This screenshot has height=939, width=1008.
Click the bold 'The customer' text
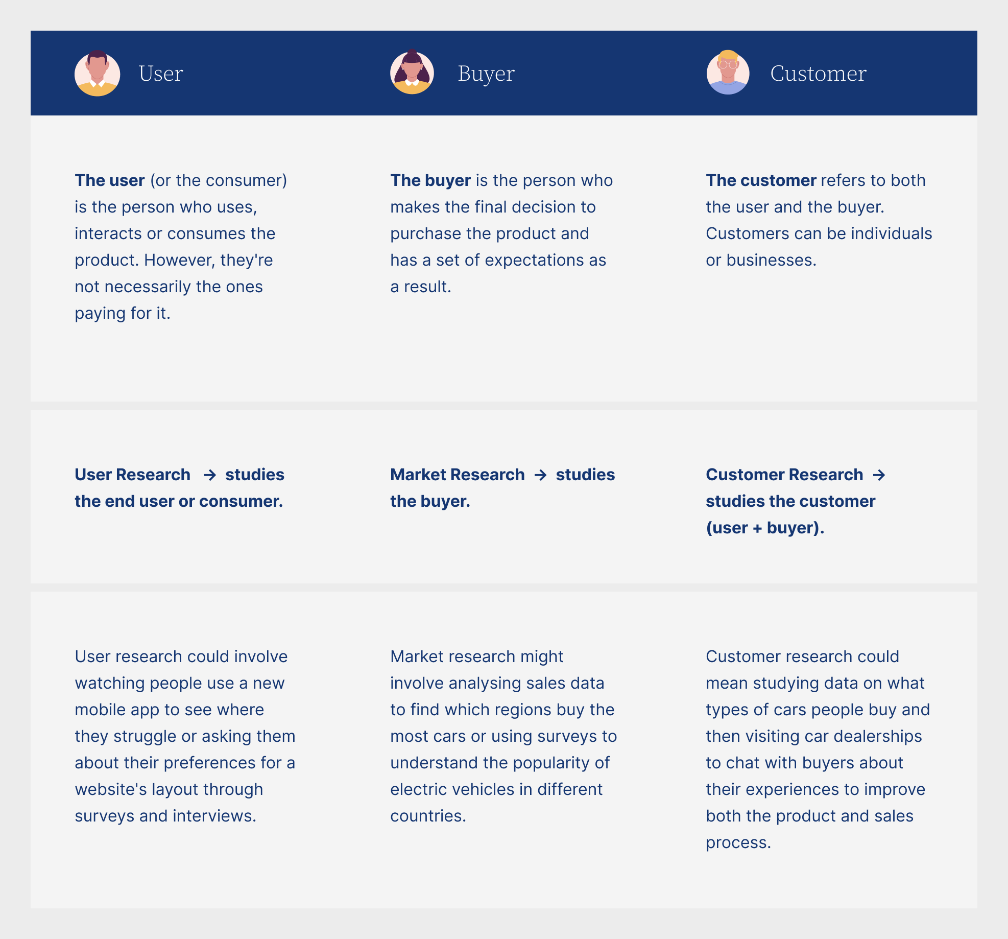[x=761, y=180]
